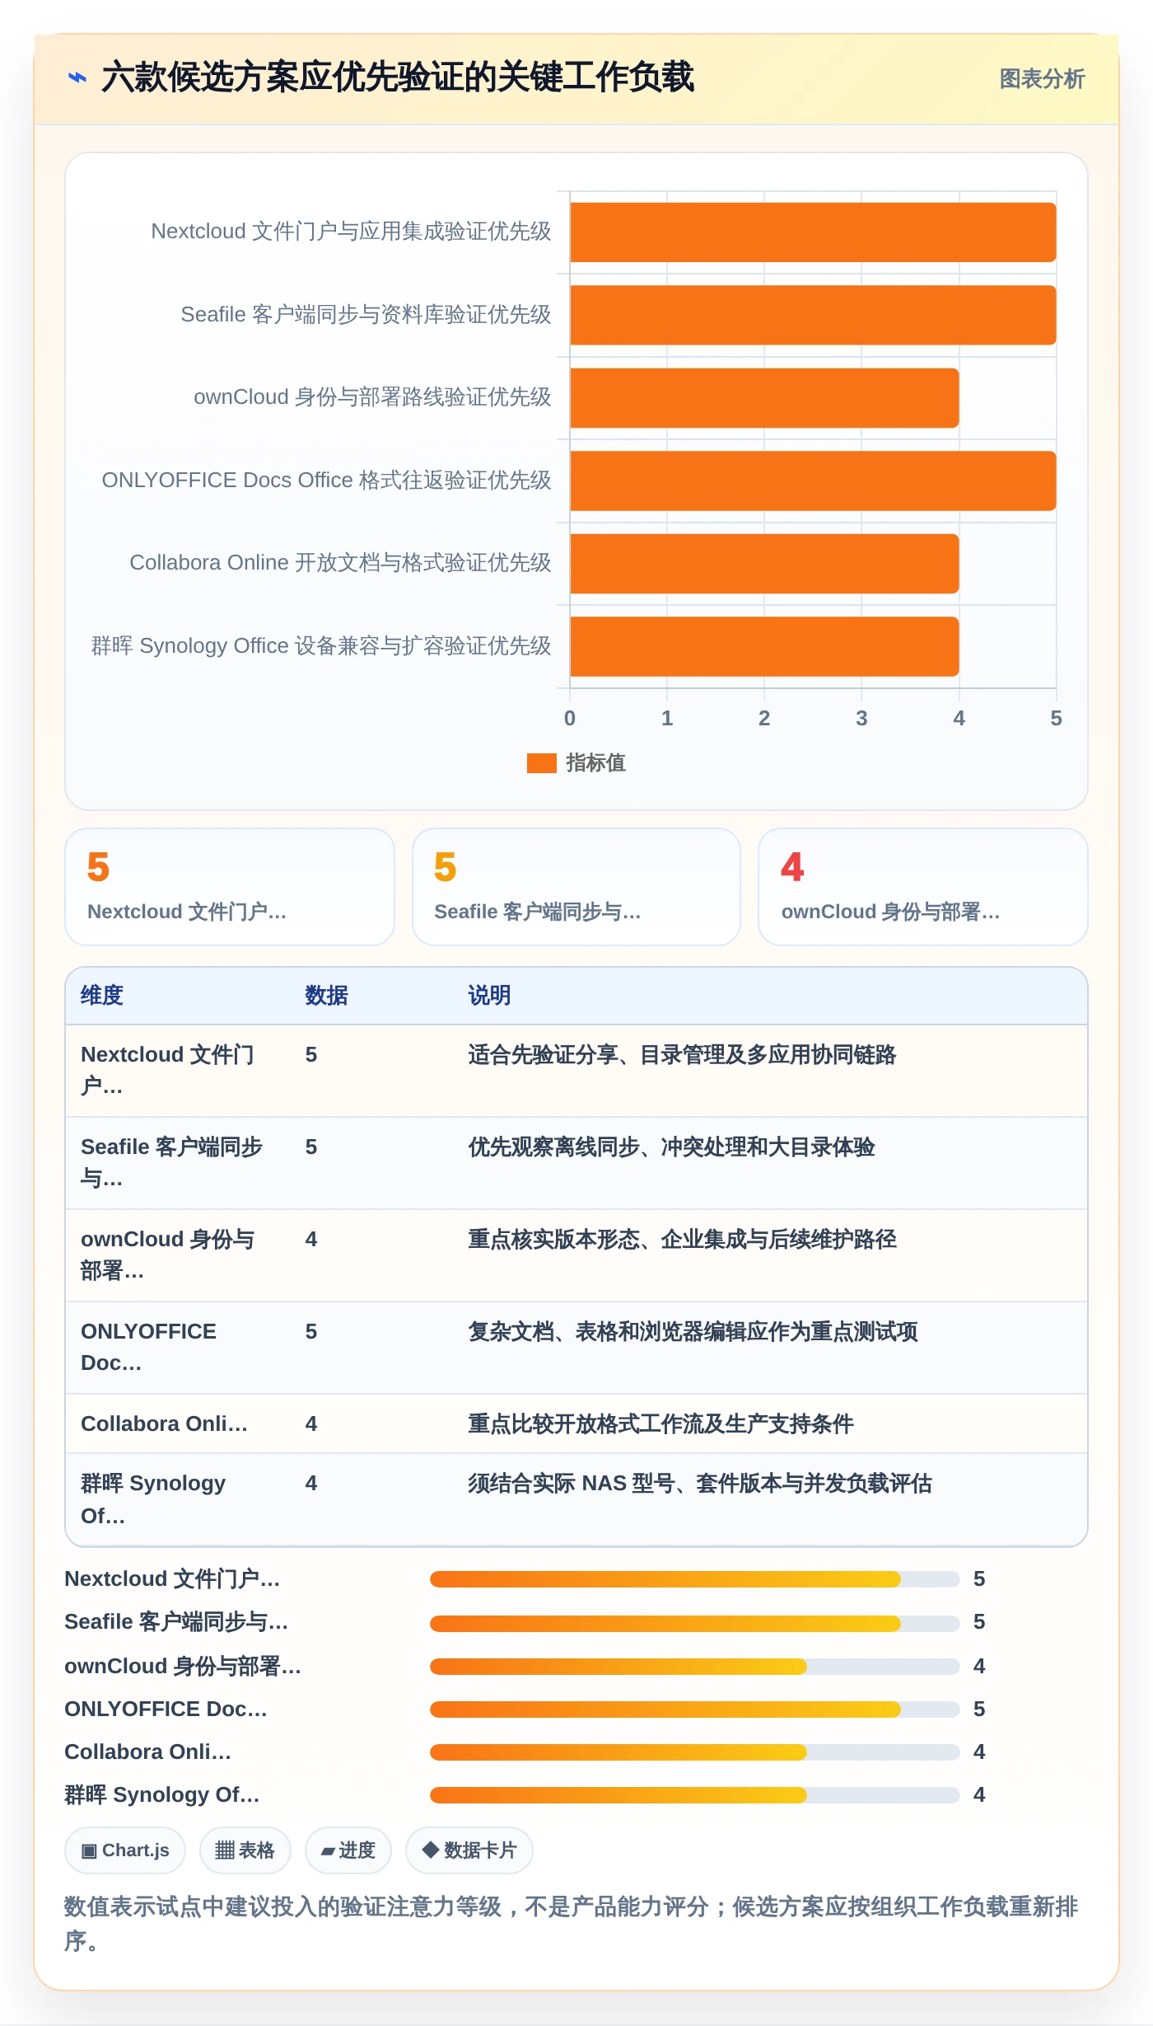
Task: Click the Nextcloud progress bar
Action: [694, 1579]
